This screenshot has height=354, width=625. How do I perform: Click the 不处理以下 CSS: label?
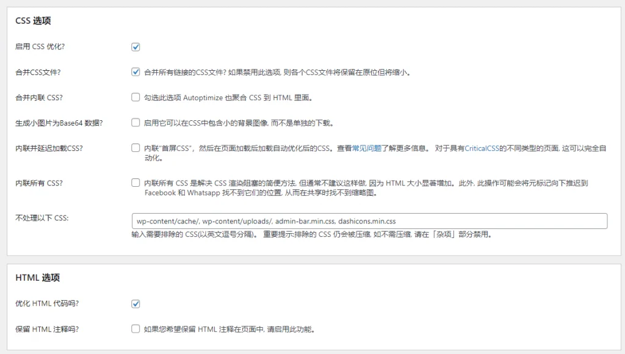click(42, 218)
